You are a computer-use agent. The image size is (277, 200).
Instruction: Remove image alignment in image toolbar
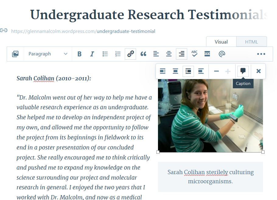tap(201, 71)
